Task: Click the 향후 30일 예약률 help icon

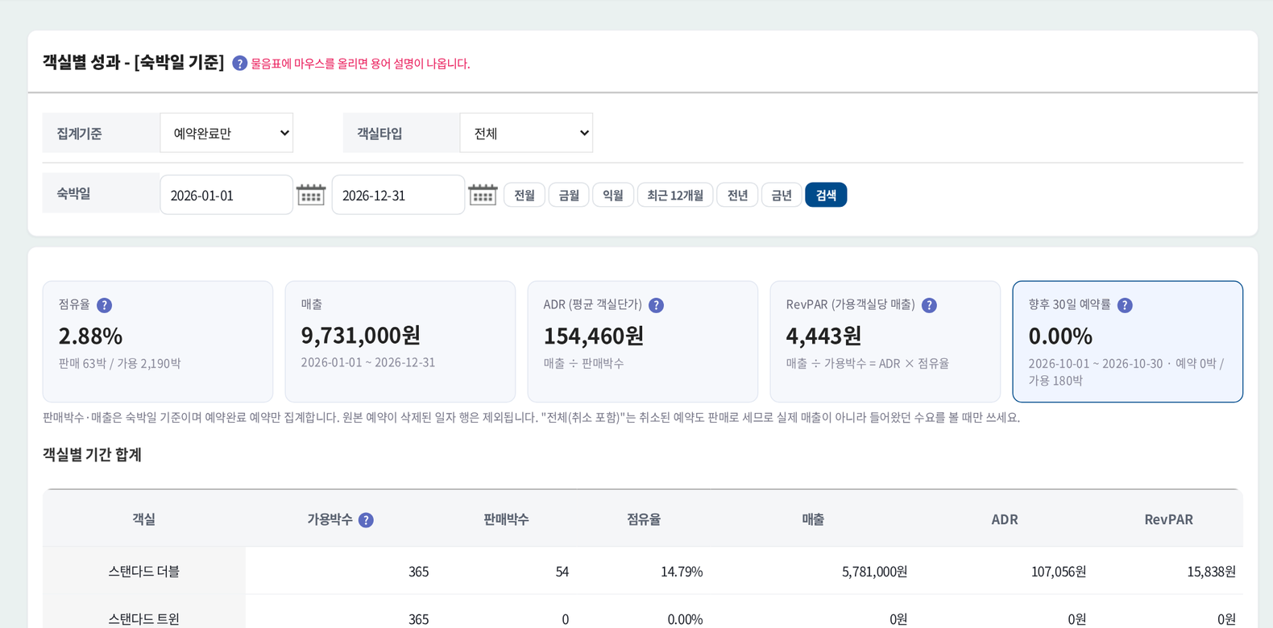Action: tap(1125, 305)
